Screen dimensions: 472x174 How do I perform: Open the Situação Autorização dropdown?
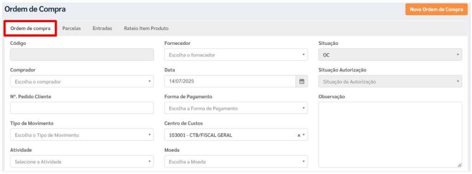390,81
